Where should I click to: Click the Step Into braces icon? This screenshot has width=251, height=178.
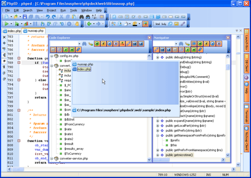[42, 24]
